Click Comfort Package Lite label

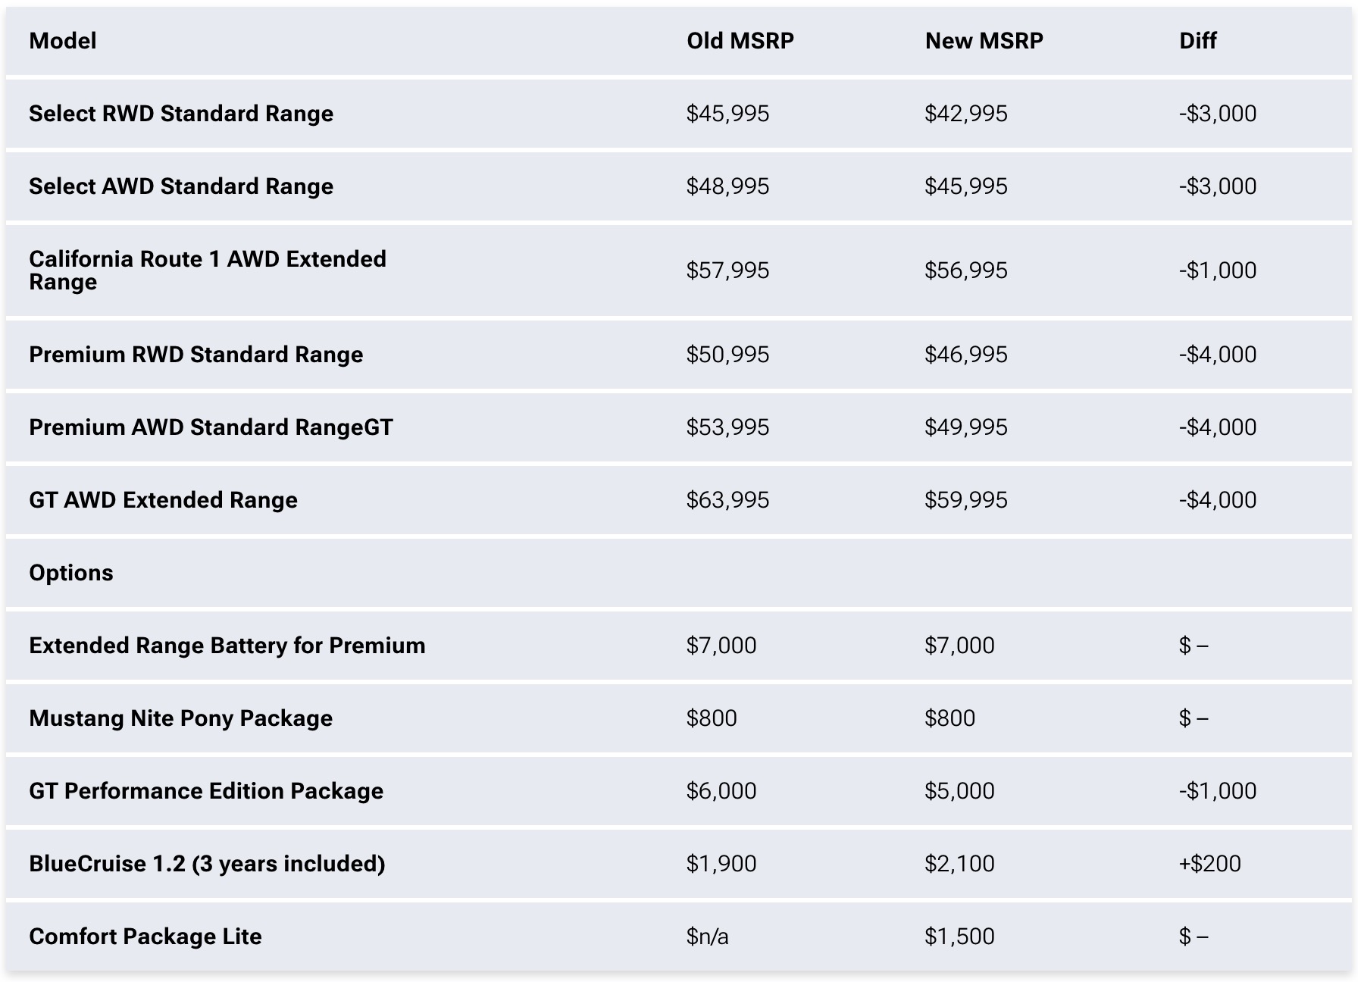pyautogui.click(x=145, y=937)
